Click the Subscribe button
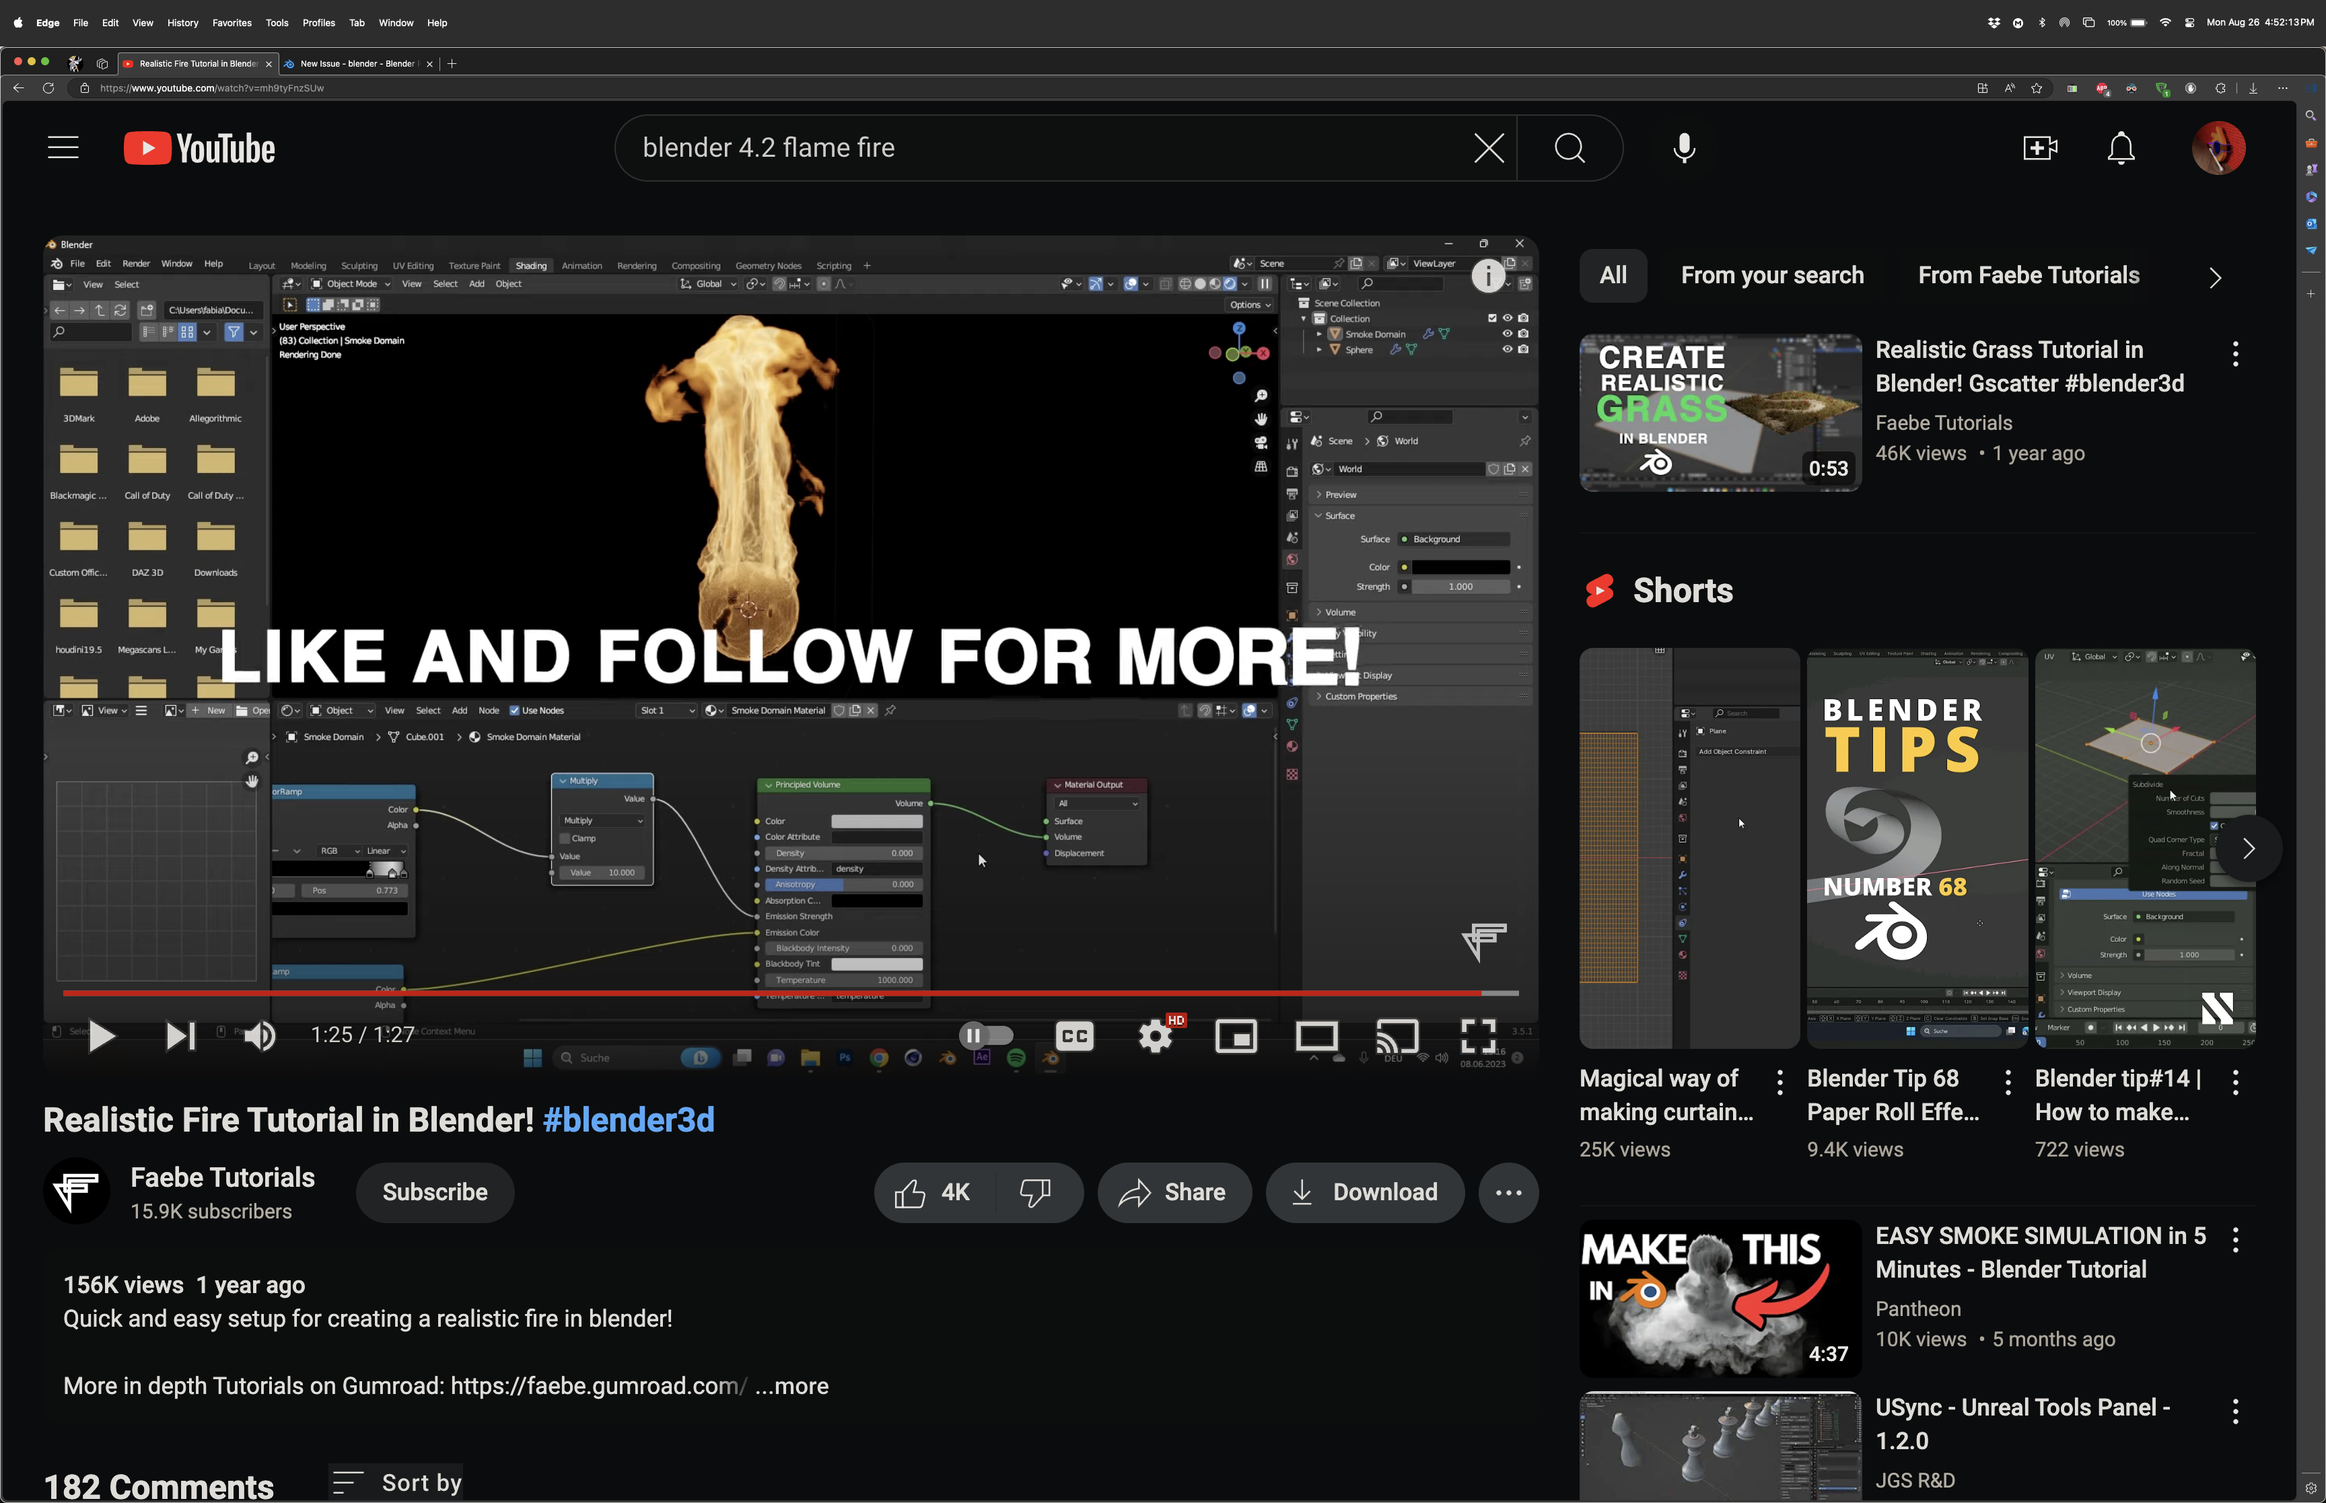Screen dimensions: 2326x1503 (434, 1193)
